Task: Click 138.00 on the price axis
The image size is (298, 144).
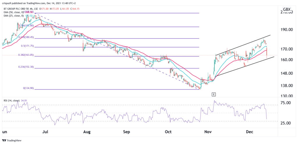Action: tap(286, 86)
